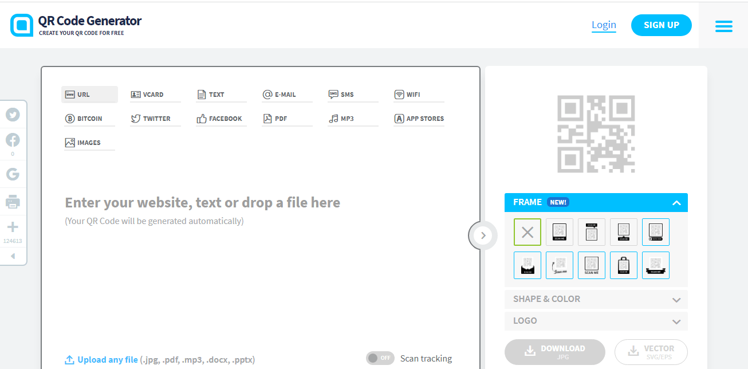
Task: Pick the PDF QR type
Action: (287, 119)
